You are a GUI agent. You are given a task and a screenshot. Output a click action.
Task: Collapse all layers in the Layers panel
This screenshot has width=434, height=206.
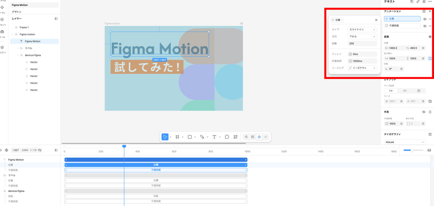coord(56,18)
